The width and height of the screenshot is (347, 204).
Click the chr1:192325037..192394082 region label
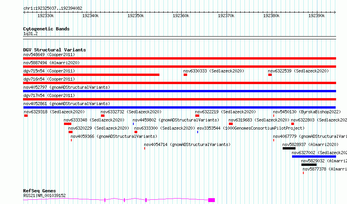click(53, 9)
